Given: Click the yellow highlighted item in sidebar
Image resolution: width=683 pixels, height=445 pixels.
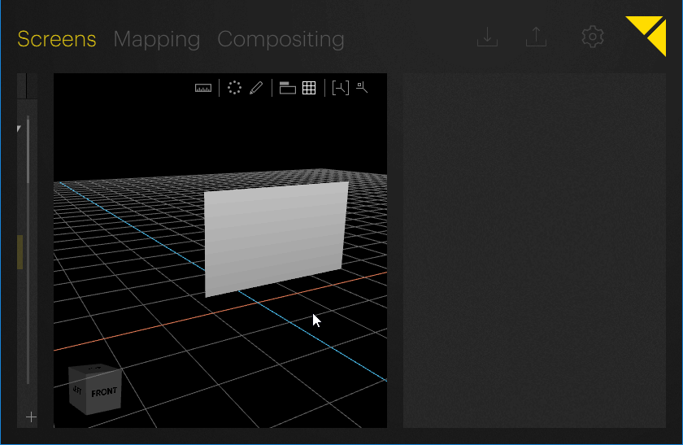Looking at the screenshot, I should pos(20,252).
